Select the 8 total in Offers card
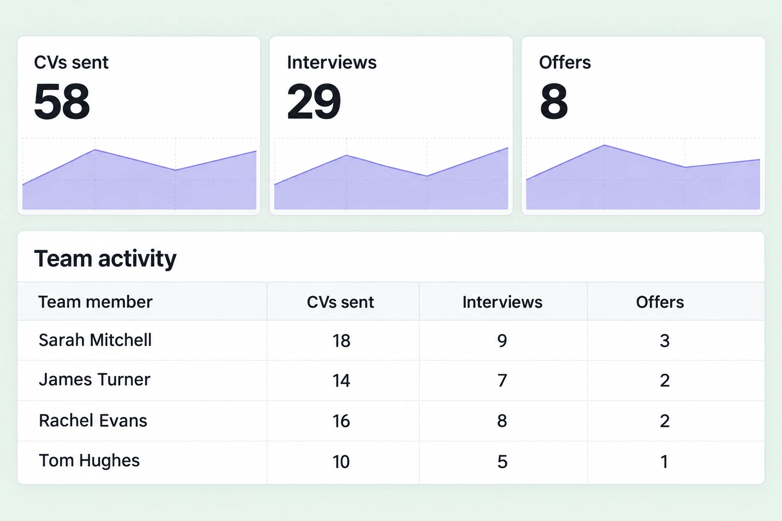The image size is (782, 521). pos(553,102)
